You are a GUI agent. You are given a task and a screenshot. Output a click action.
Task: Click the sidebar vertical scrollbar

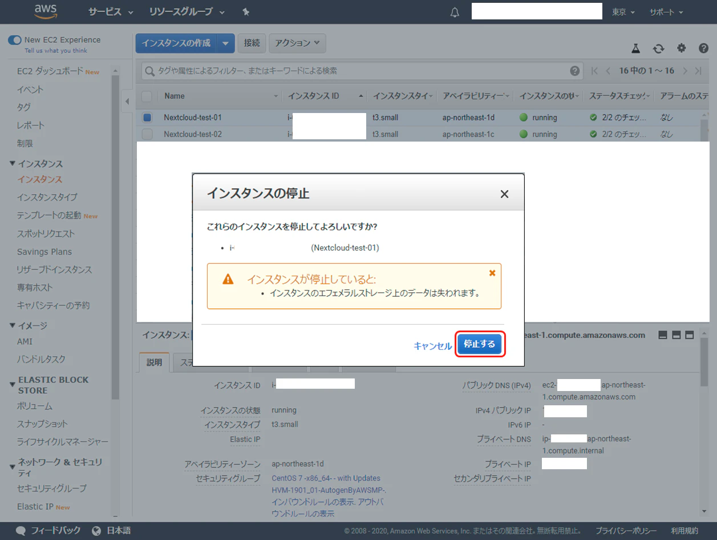115,237
